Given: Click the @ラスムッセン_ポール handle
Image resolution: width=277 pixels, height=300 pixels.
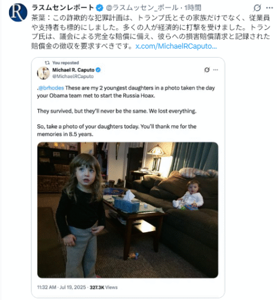Looking at the screenshot, I should [142, 8].
